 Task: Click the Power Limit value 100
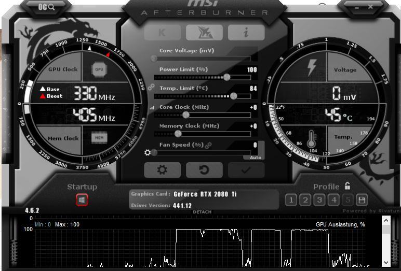(x=252, y=69)
